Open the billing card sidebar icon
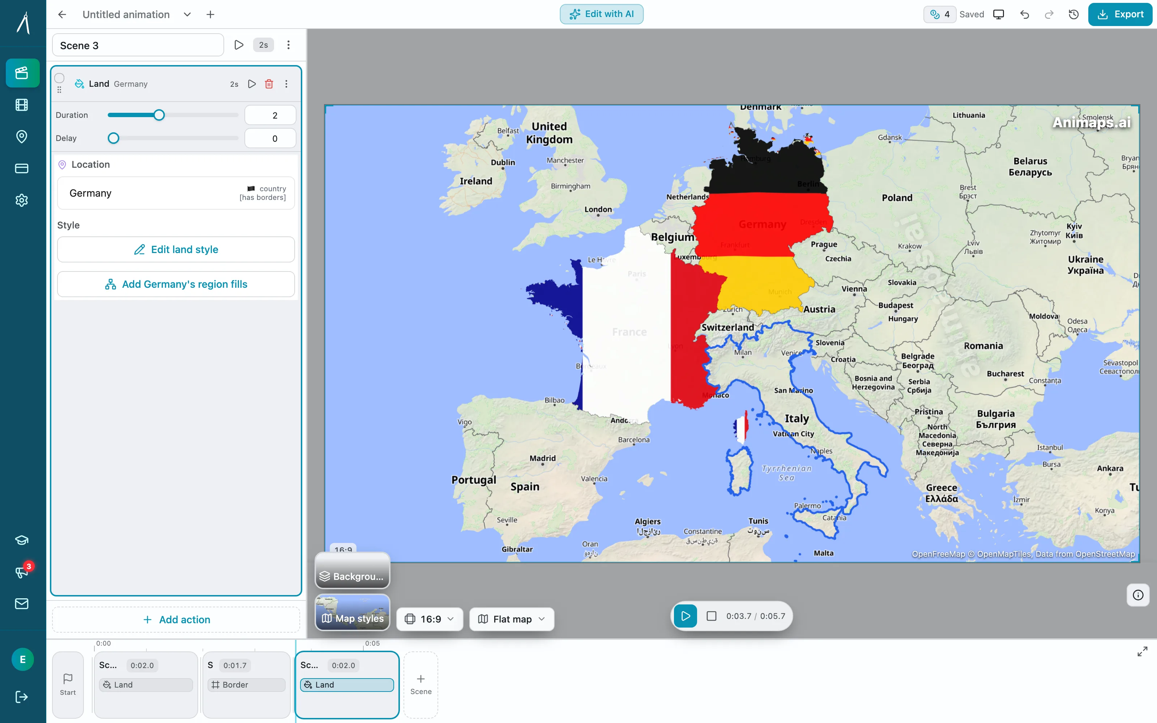This screenshot has height=723, width=1157. 22,168
